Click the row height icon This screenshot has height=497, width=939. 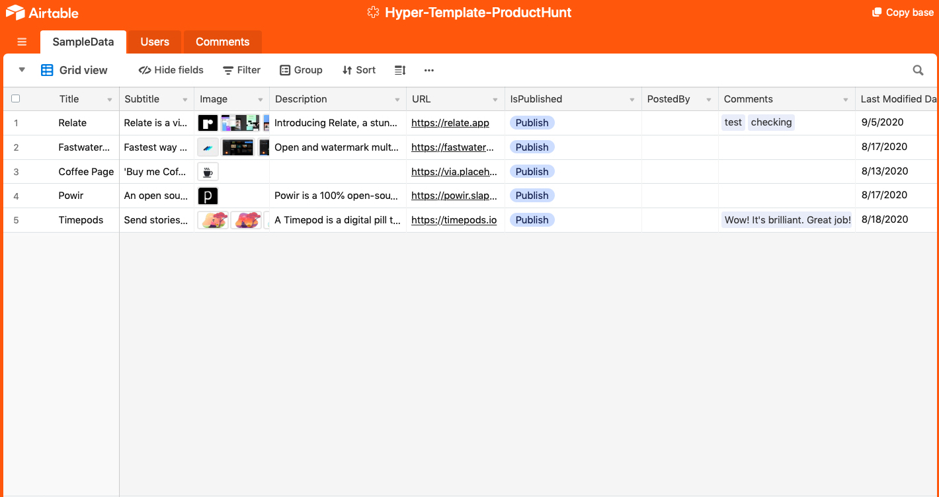click(x=400, y=70)
